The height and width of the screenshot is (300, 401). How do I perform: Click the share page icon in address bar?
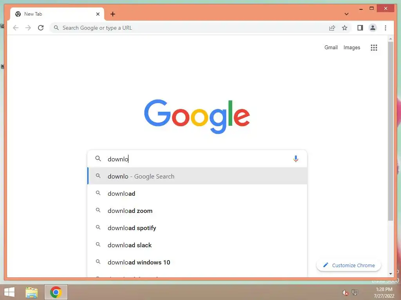[x=332, y=28]
